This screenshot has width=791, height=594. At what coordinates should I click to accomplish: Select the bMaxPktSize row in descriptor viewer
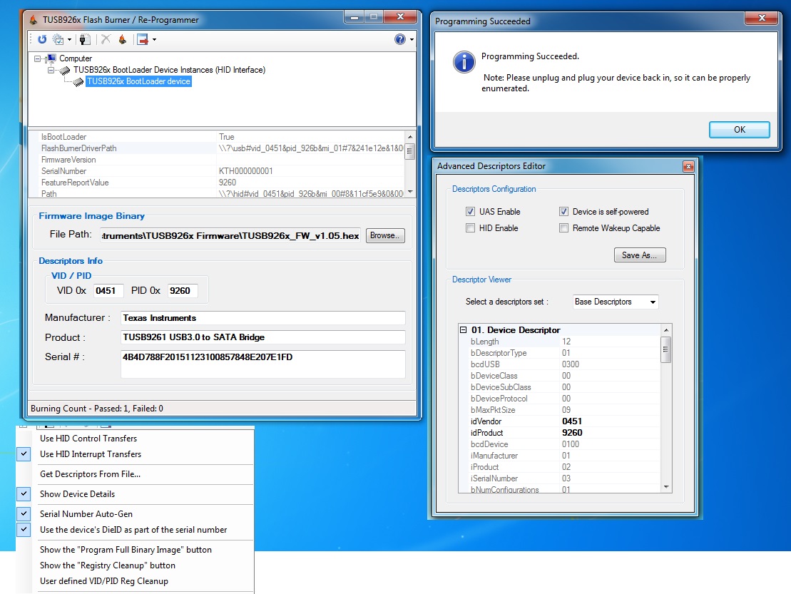point(559,410)
